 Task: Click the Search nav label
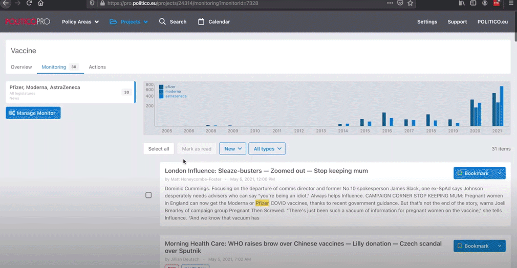pos(178,22)
